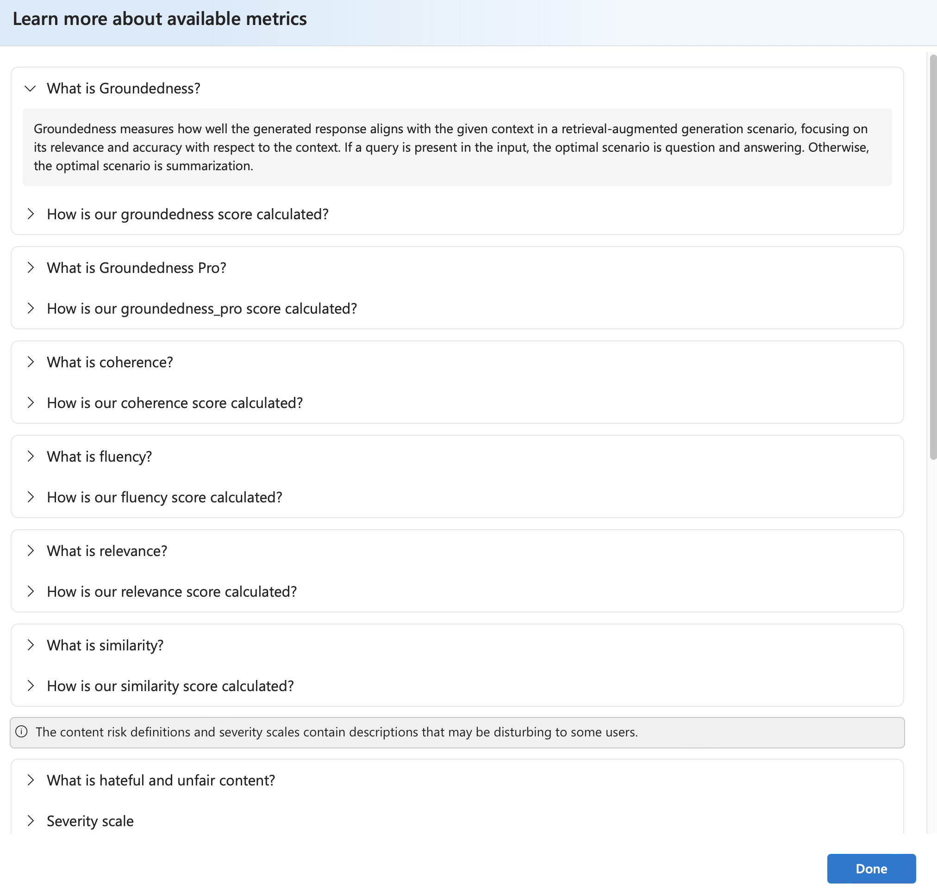This screenshot has height=890, width=937.
Task: Expand the 'What is fluency?' chevron
Action: [x=31, y=457]
